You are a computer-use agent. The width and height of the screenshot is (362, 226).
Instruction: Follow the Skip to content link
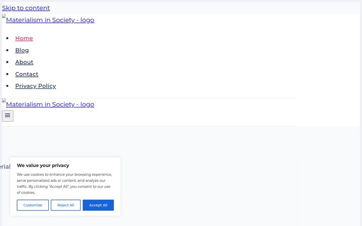[x=26, y=8]
